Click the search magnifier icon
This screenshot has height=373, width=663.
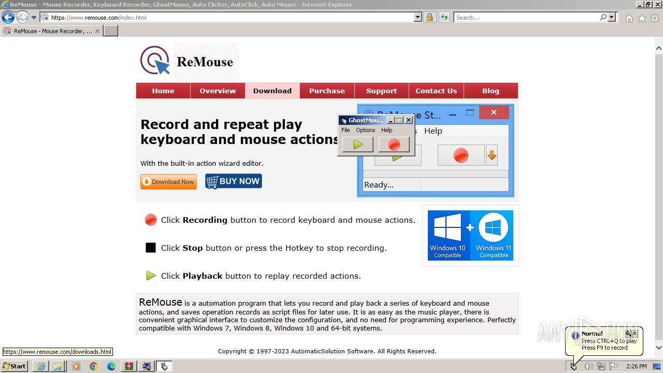pos(603,17)
